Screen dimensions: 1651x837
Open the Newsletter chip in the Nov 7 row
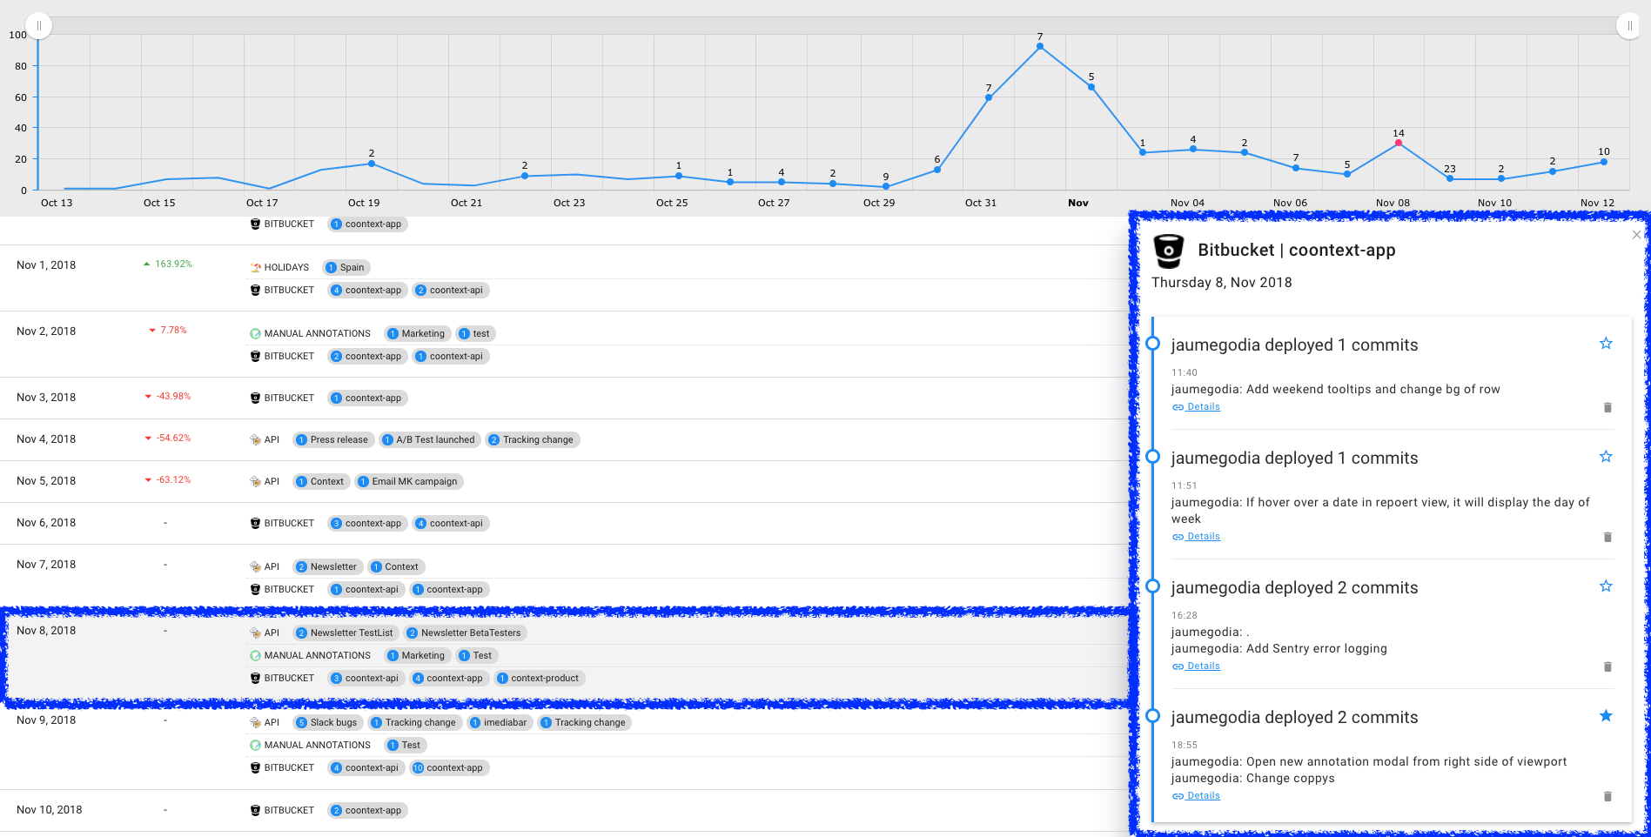point(328,566)
